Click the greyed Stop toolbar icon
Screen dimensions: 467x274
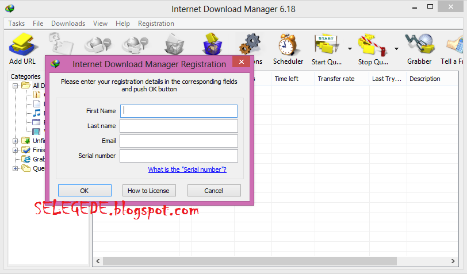tap(98, 45)
